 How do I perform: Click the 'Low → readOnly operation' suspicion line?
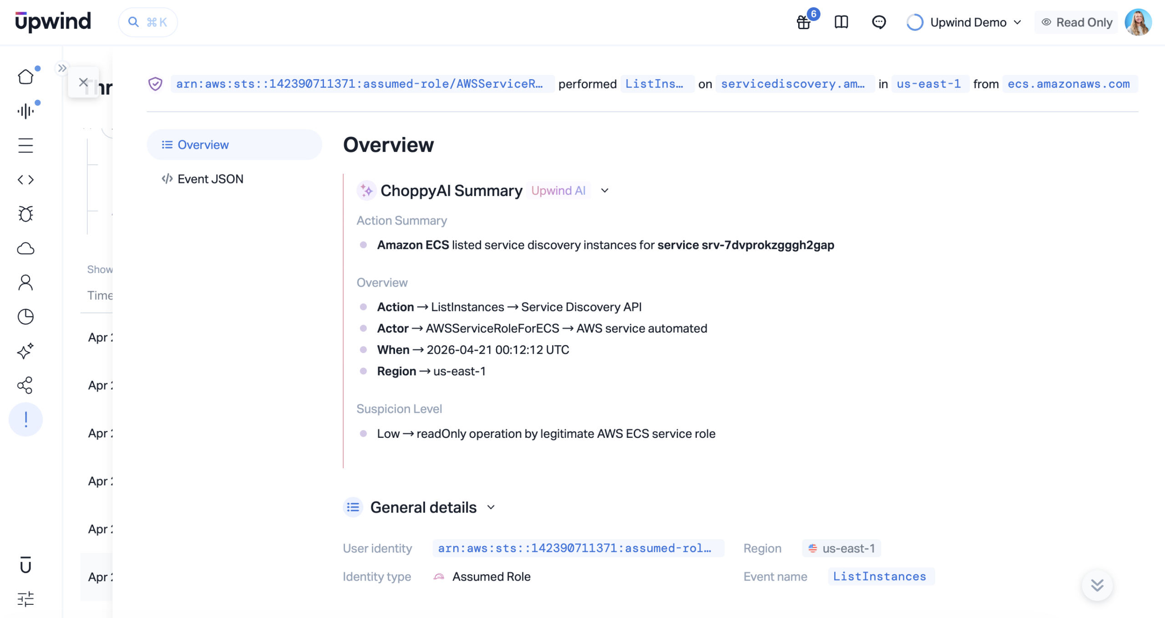[x=547, y=433]
